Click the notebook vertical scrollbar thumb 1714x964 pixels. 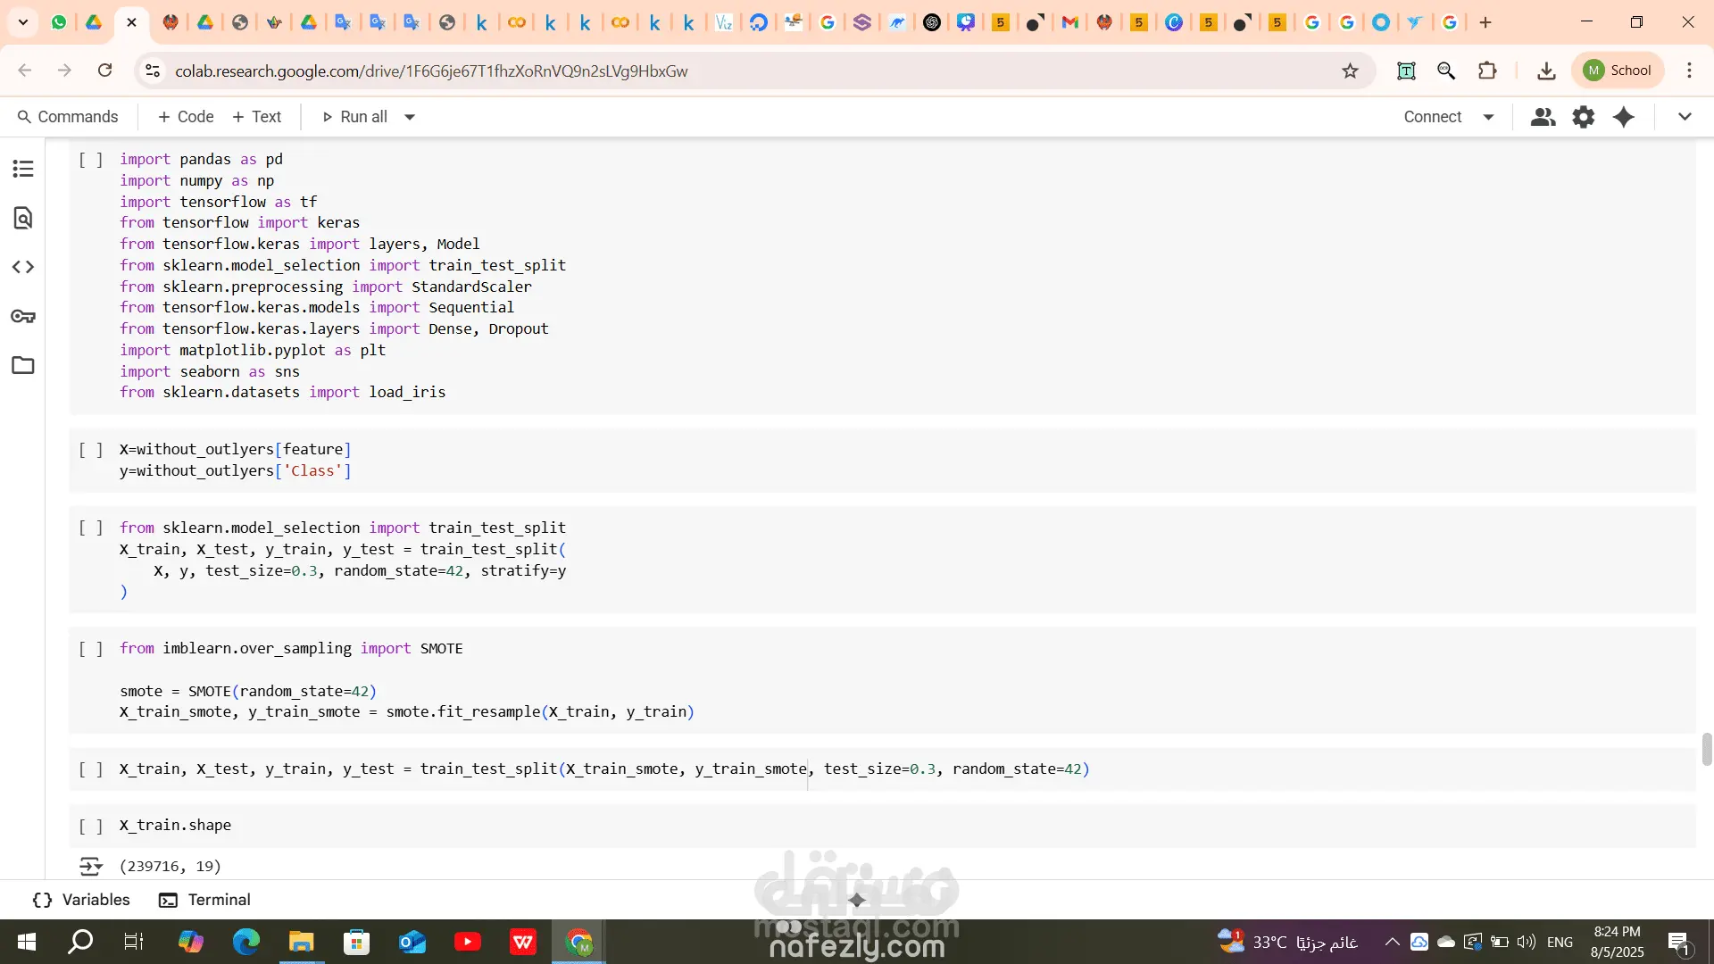(x=1707, y=749)
